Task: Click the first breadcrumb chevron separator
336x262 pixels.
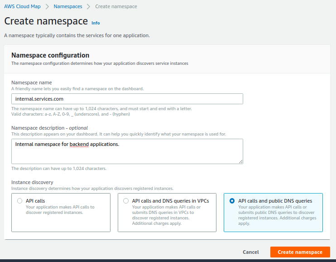Action: coord(47,6)
